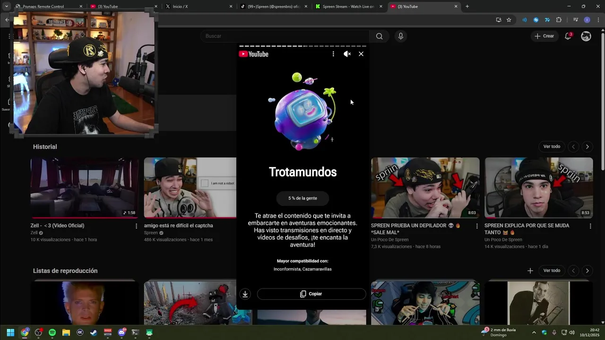Image resolution: width=605 pixels, height=340 pixels.
Task: Go back in playlists row with left arrow
Action: click(573, 271)
